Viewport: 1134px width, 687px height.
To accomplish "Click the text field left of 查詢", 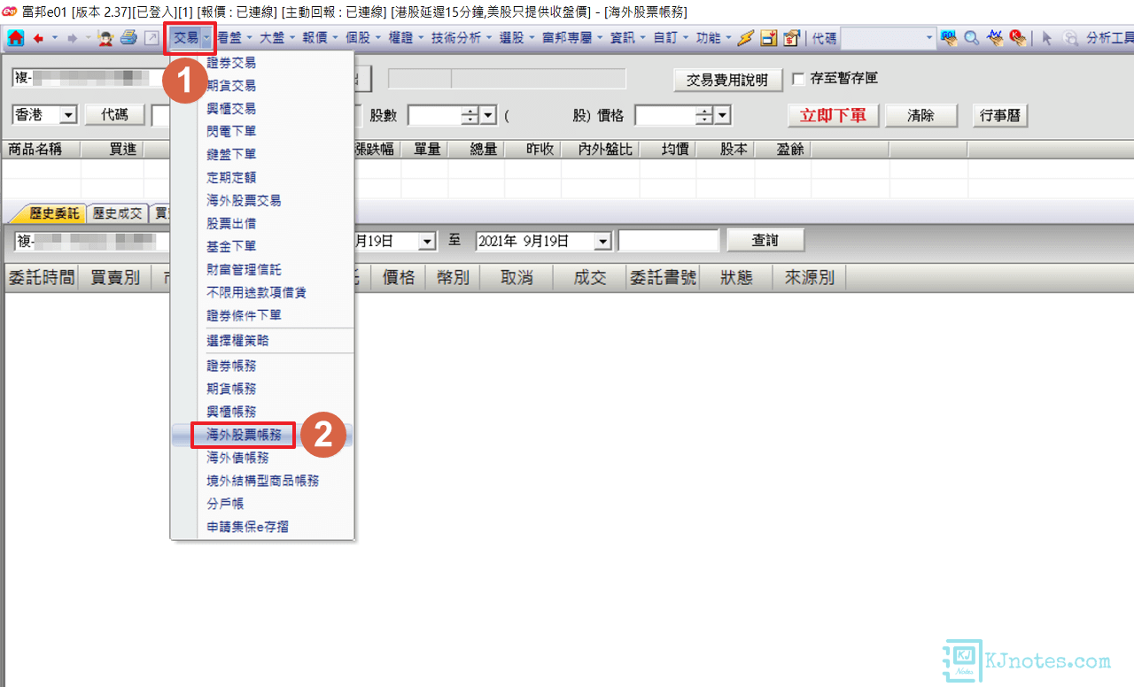I will click(669, 241).
